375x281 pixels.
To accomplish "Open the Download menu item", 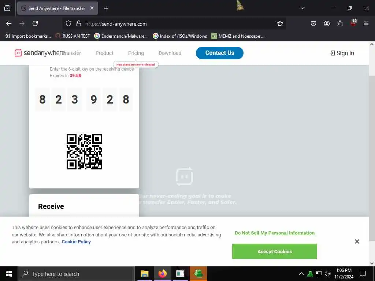I will (x=170, y=53).
